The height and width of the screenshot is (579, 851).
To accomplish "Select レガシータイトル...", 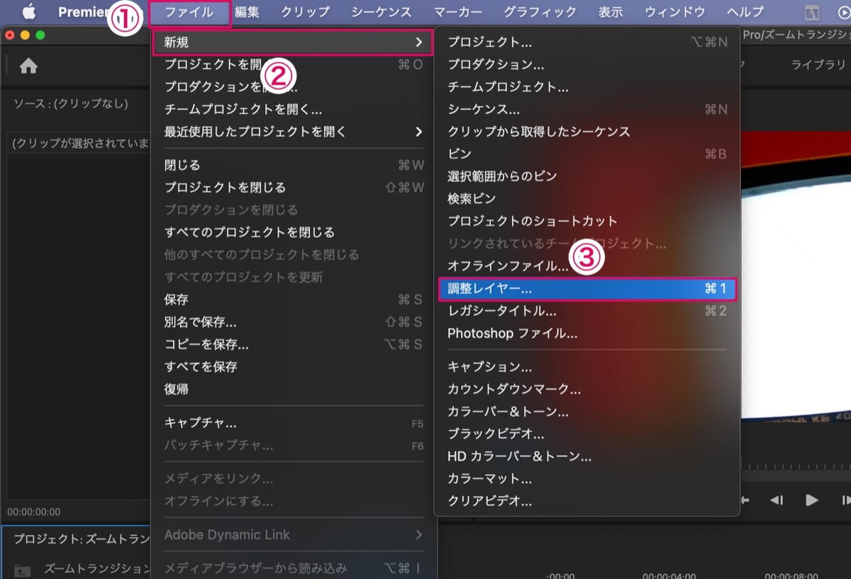I will 587,311.
